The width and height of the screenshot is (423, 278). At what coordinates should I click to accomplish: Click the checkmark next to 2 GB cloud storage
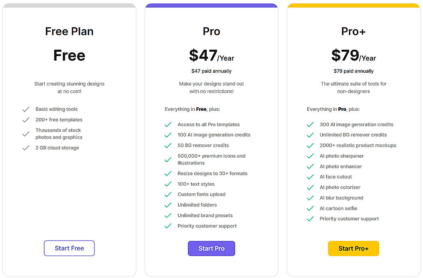(26, 147)
